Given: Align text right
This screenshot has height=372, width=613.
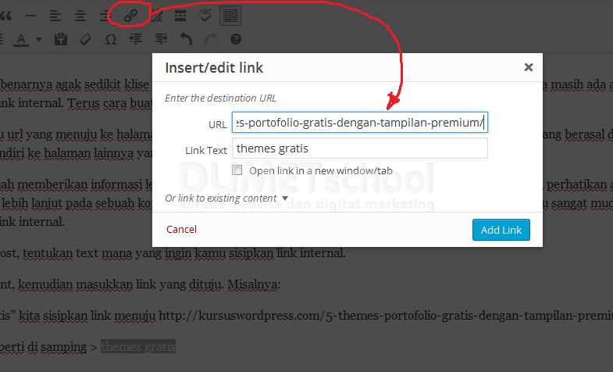Looking at the screenshot, I should point(105,16).
